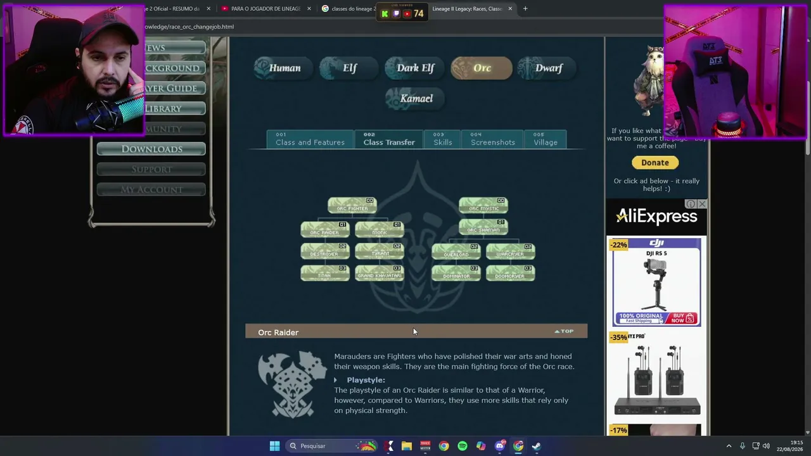Click the Warcryer class node
This screenshot has height=456, width=811.
[x=511, y=251]
